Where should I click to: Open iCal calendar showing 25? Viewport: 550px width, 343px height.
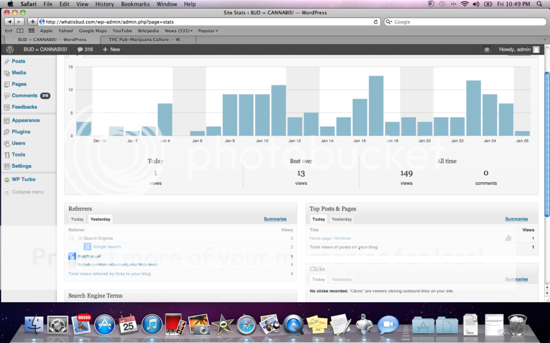click(x=128, y=324)
